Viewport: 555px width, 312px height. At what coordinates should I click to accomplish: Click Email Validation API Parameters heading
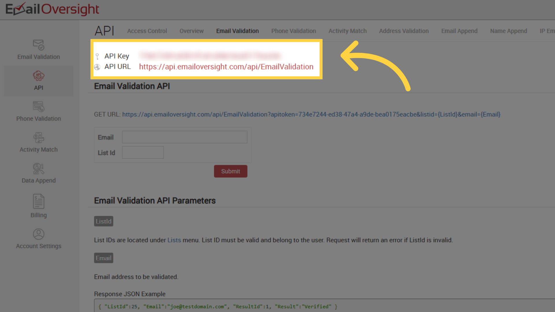(x=155, y=200)
